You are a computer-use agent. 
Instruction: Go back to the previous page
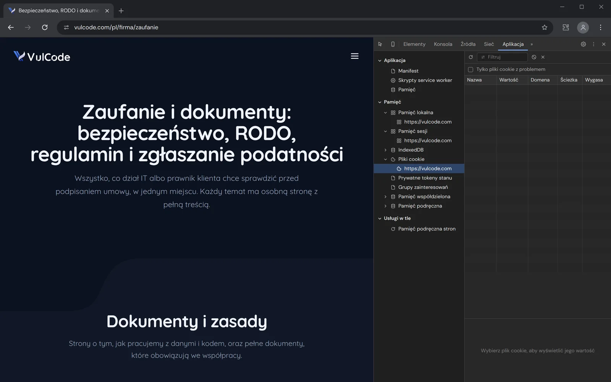coord(11,28)
